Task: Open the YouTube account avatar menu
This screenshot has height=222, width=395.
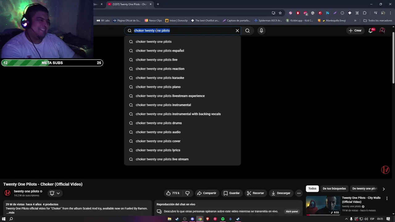Action: pos(382,30)
